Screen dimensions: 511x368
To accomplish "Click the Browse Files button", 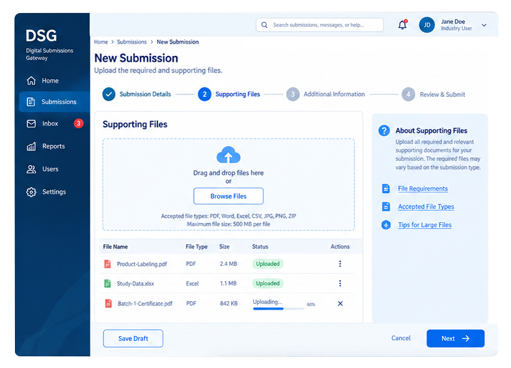I will pyautogui.click(x=228, y=196).
